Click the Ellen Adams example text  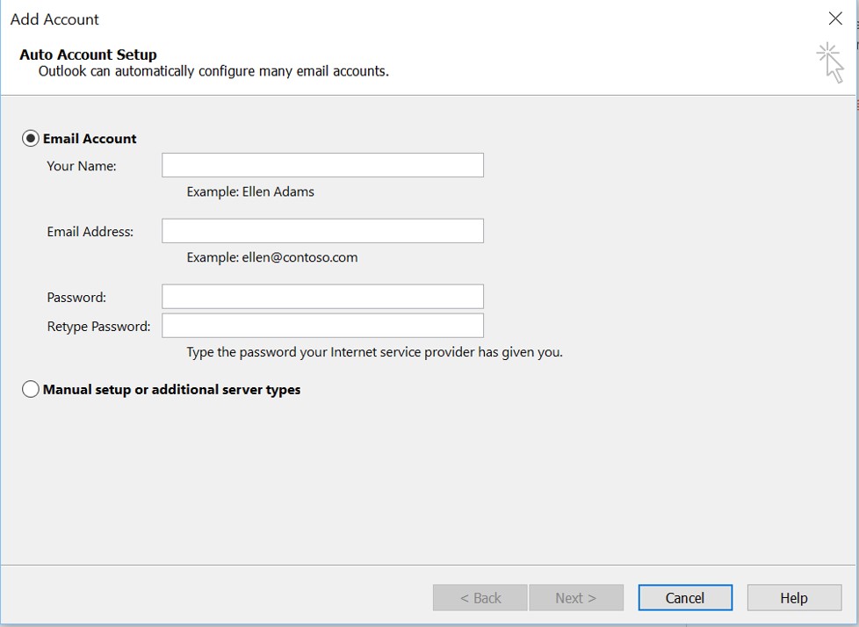(278, 191)
